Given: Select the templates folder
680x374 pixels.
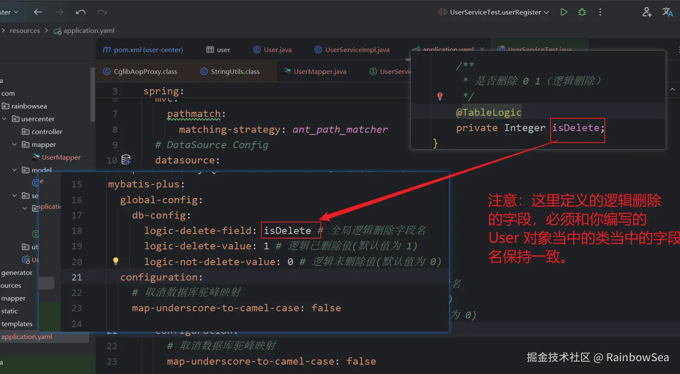Looking at the screenshot, I should pos(17,324).
